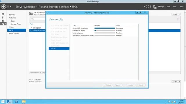The height and width of the screenshot is (104, 186).
Task: Select the virtual disk row under storage
Action: pos(37,31)
